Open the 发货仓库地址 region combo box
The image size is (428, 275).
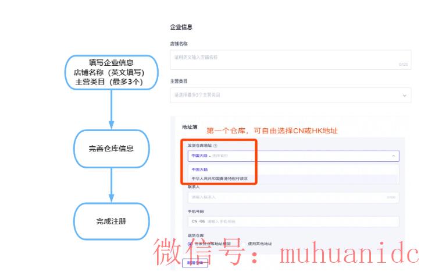coord(294,156)
